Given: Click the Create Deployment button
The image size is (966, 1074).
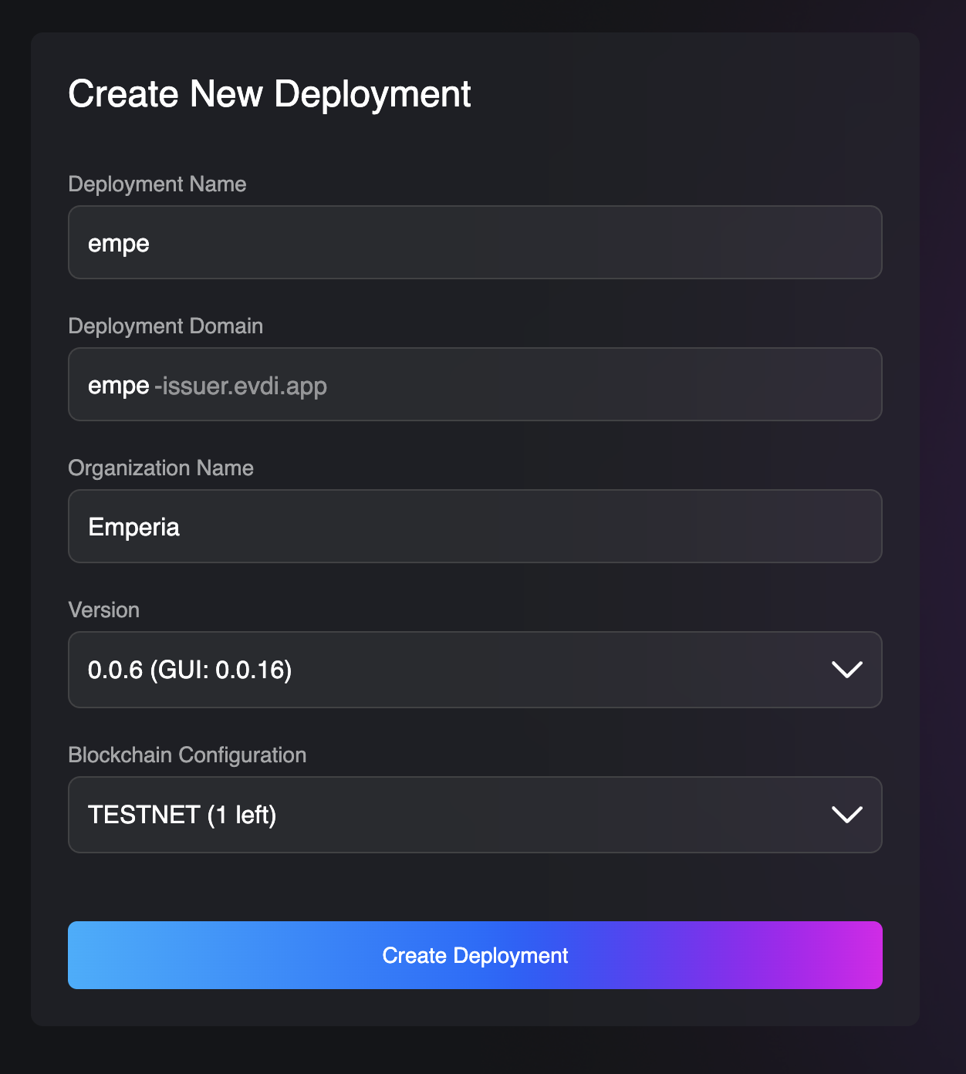Looking at the screenshot, I should tap(475, 955).
